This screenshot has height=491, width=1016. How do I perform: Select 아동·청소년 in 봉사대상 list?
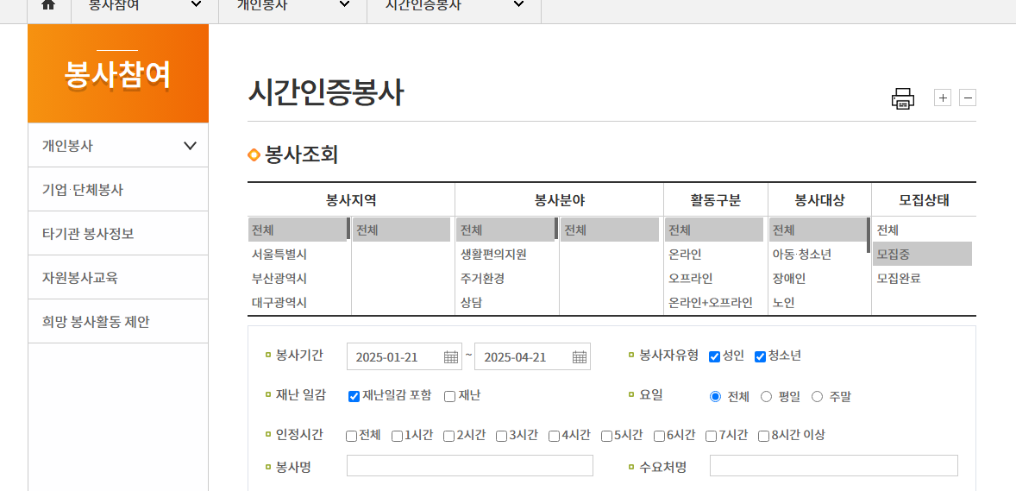click(x=818, y=255)
